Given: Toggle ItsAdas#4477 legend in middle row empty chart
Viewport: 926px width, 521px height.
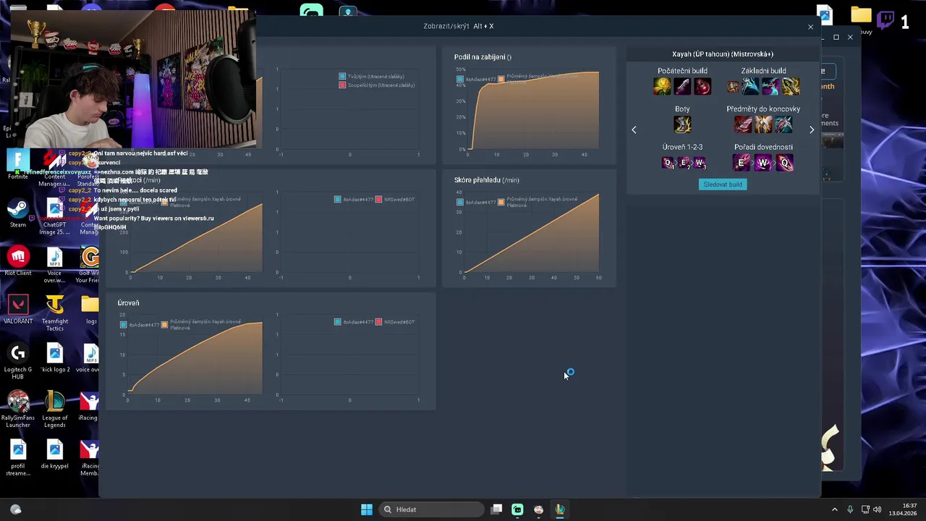Looking at the screenshot, I should 354,199.
